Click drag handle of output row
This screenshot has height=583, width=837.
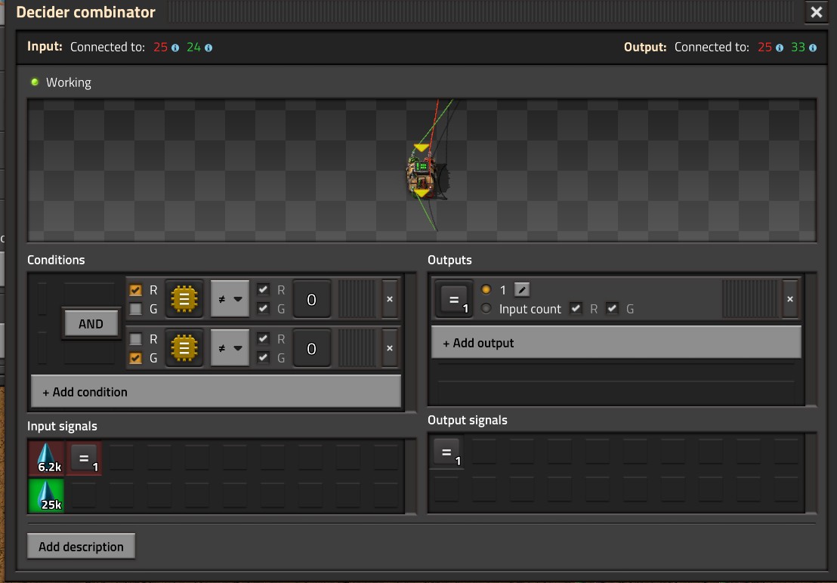(750, 299)
